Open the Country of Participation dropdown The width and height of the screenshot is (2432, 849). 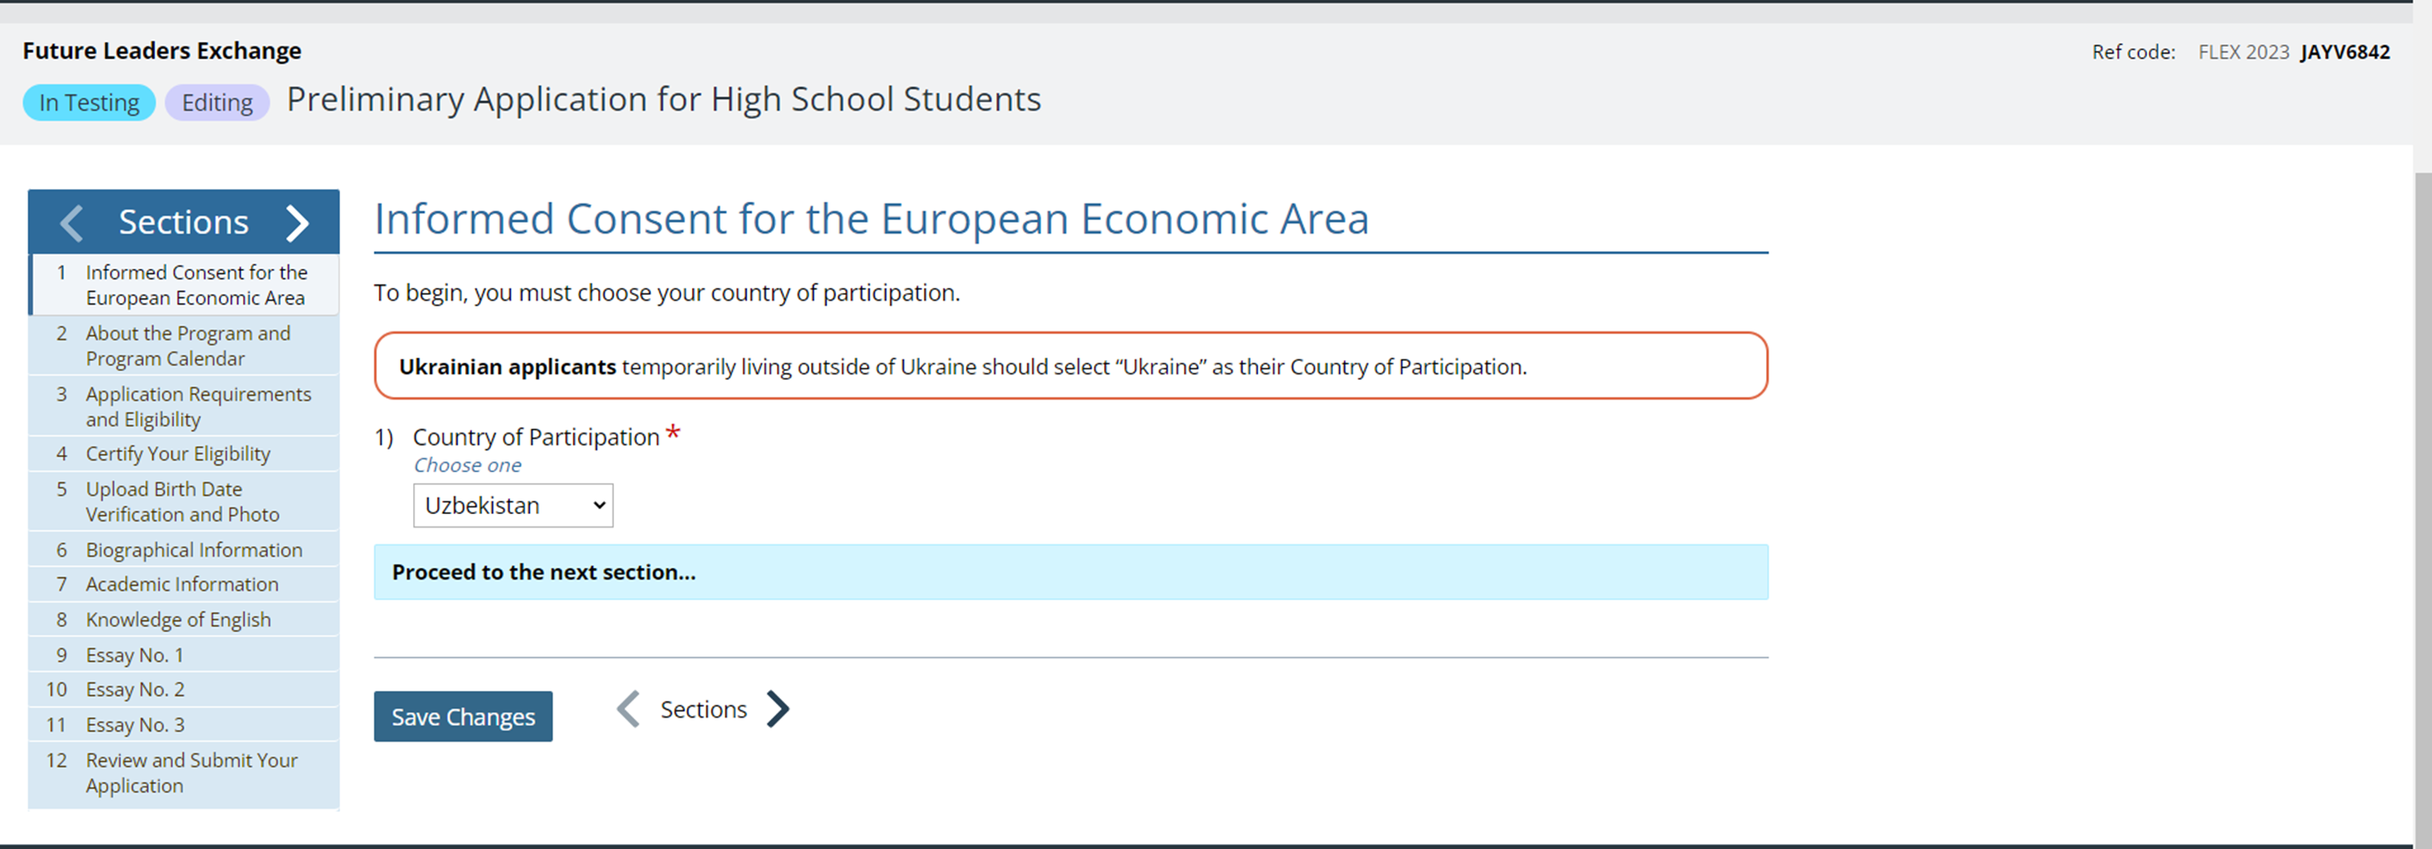(513, 506)
